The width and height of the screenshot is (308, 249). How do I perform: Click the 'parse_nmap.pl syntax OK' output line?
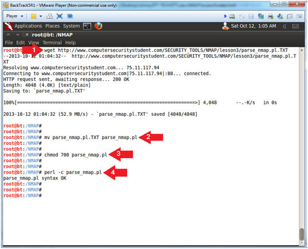point(35,178)
